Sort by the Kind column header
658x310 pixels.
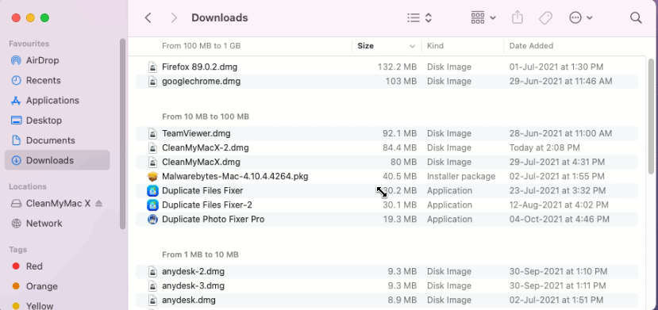(x=435, y=46)
